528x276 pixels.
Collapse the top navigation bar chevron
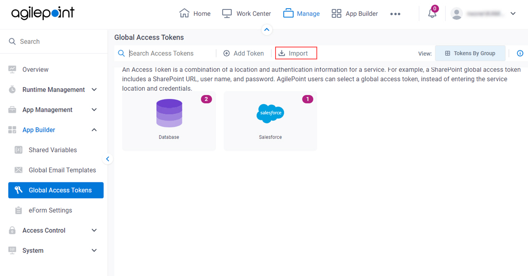pos(266,29)
